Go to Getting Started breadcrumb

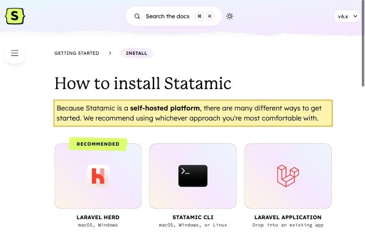click(x=77, y=53)
